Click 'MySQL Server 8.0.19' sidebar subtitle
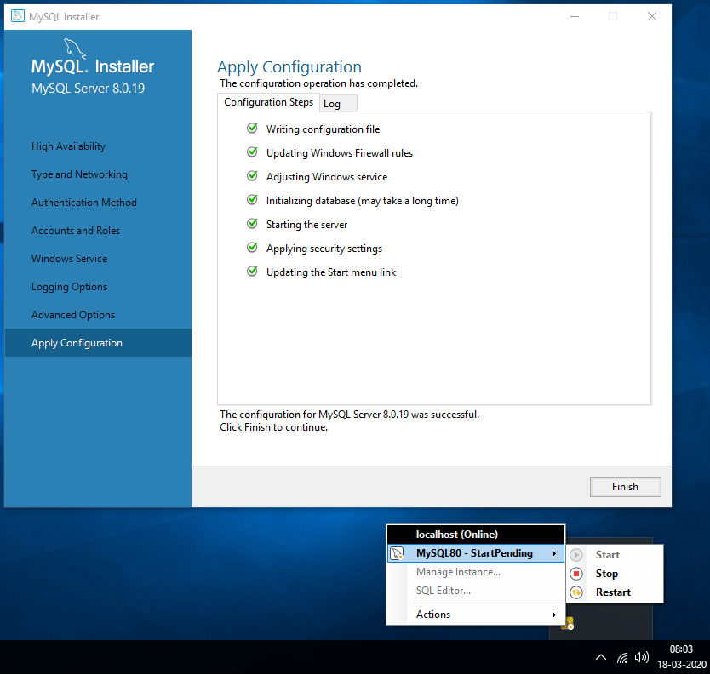This screenshot has height=675, width=710. click(x=88, y=89)
